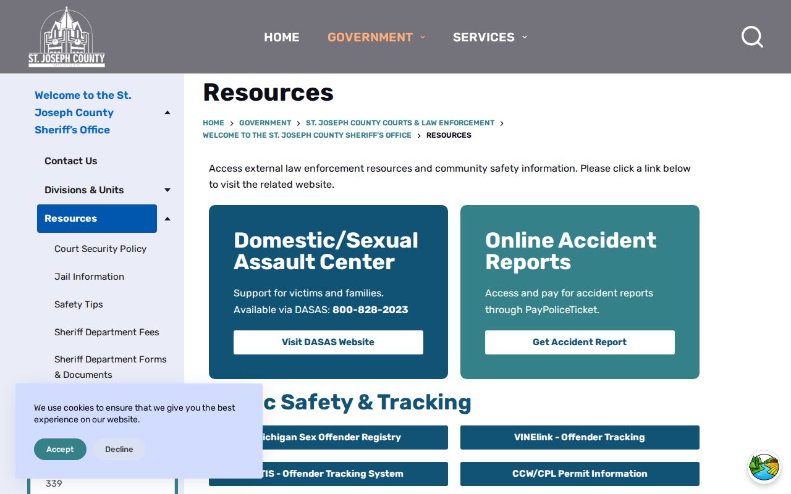Decline the cookies
Screen dimensions: 791x494
[x=119, y=450]
